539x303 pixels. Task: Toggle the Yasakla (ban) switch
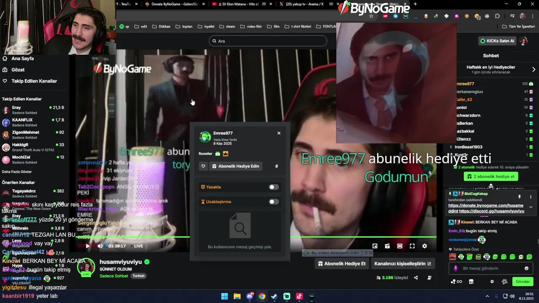tap(274, 187)
